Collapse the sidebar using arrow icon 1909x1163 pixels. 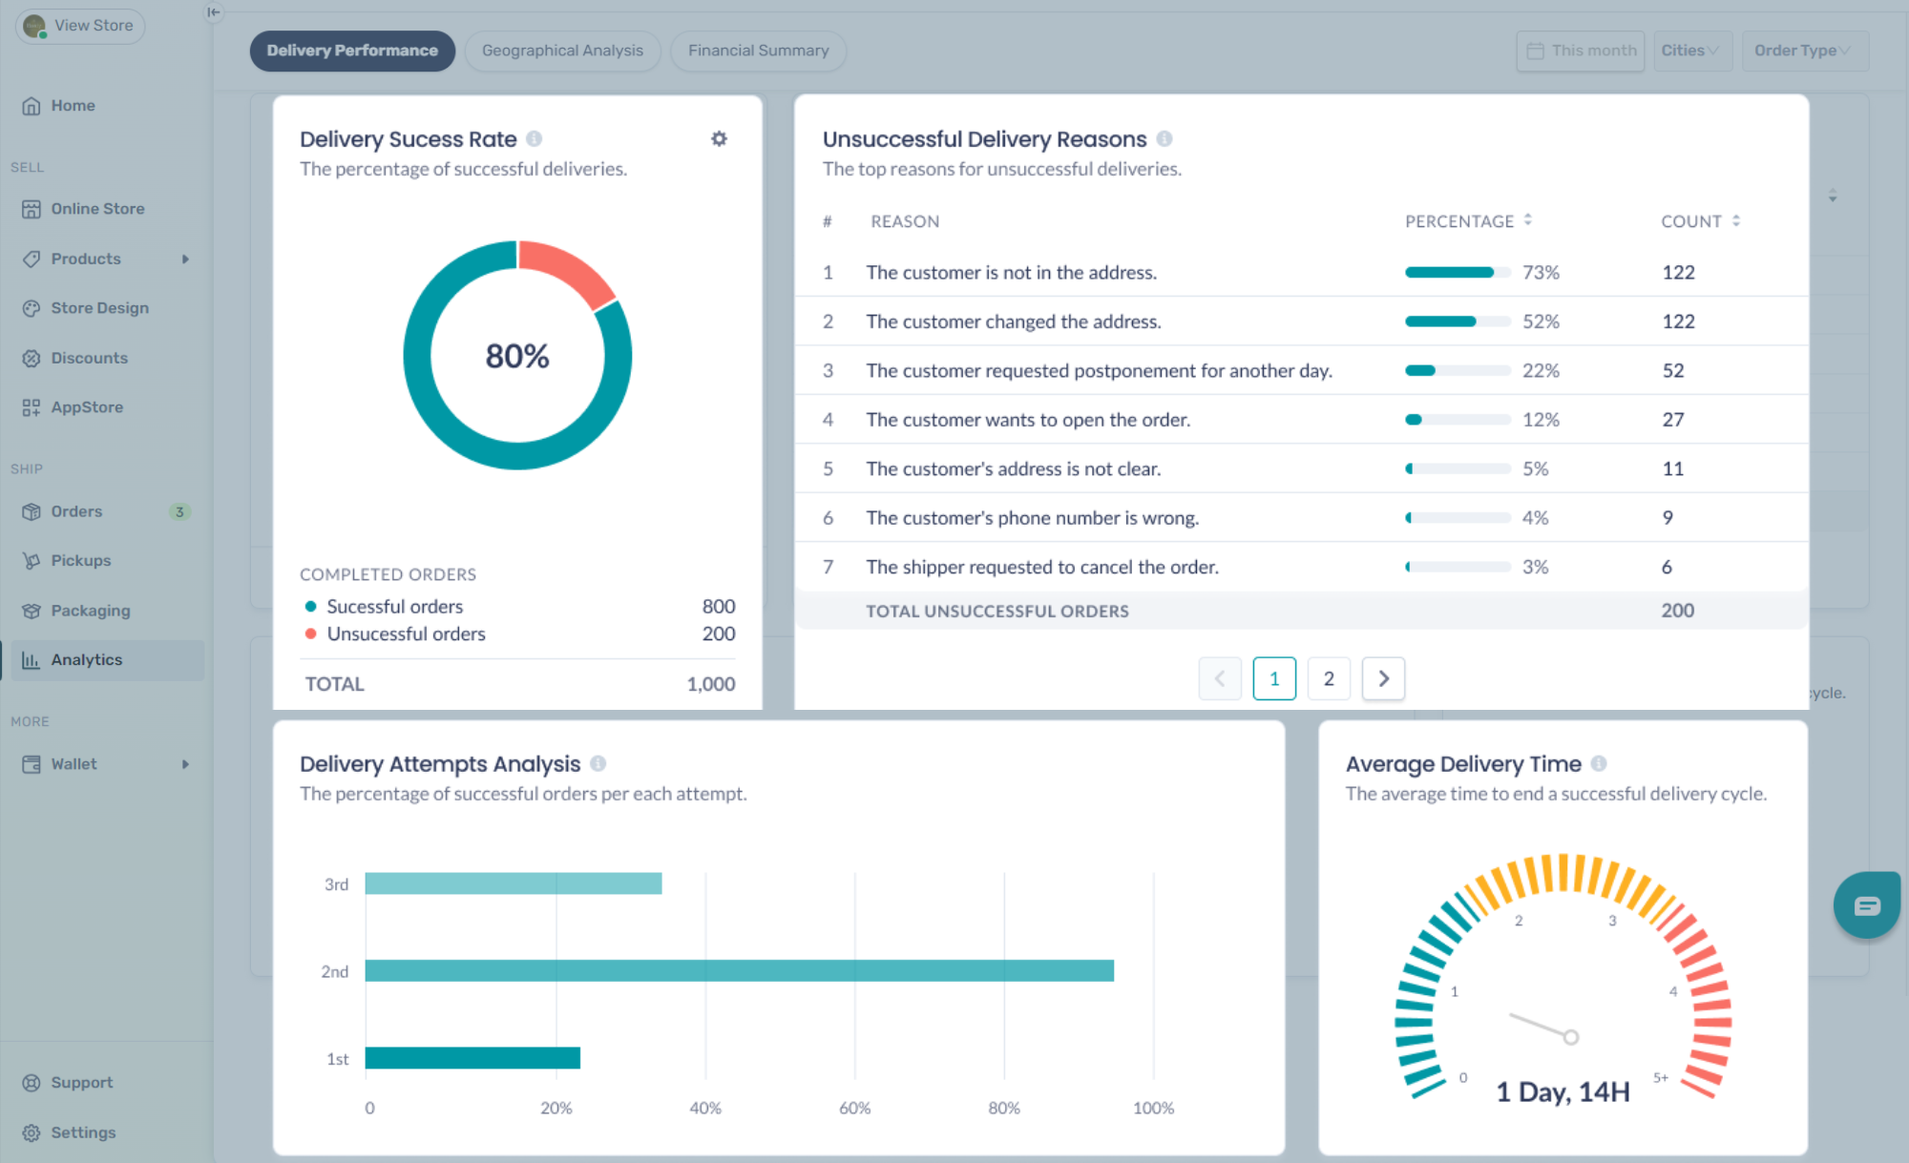click(214, 12)
